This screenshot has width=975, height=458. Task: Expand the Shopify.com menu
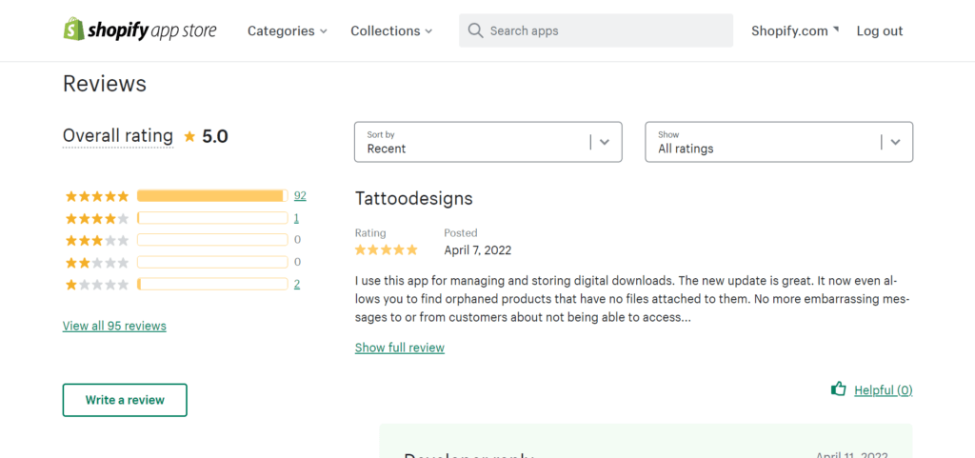pos(794,30)
